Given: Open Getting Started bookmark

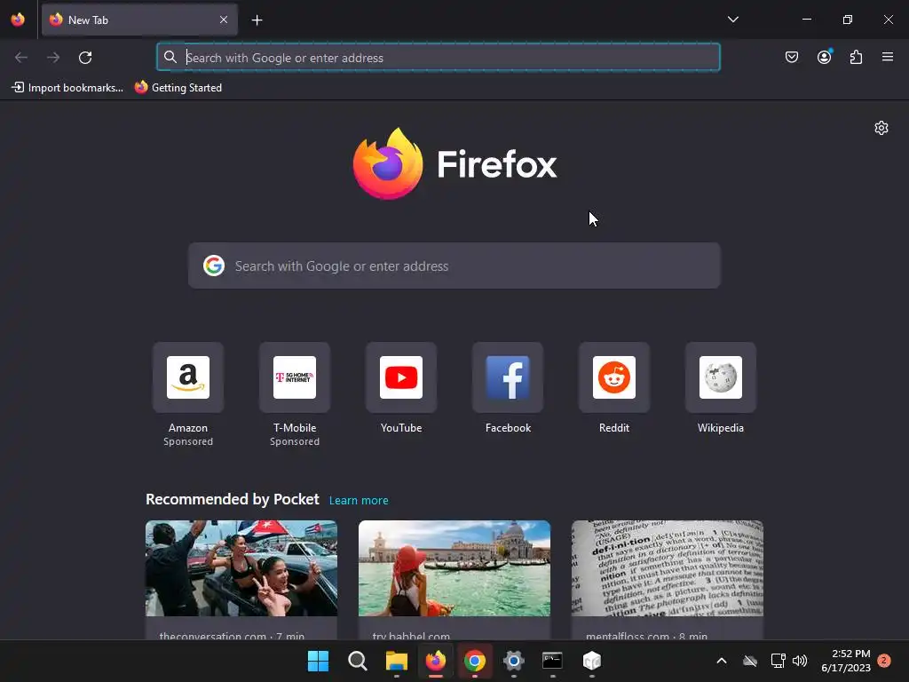Looking at the screenshot, I should click(178, 88).
